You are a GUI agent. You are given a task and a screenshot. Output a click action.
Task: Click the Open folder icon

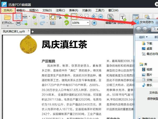[8, 17]
